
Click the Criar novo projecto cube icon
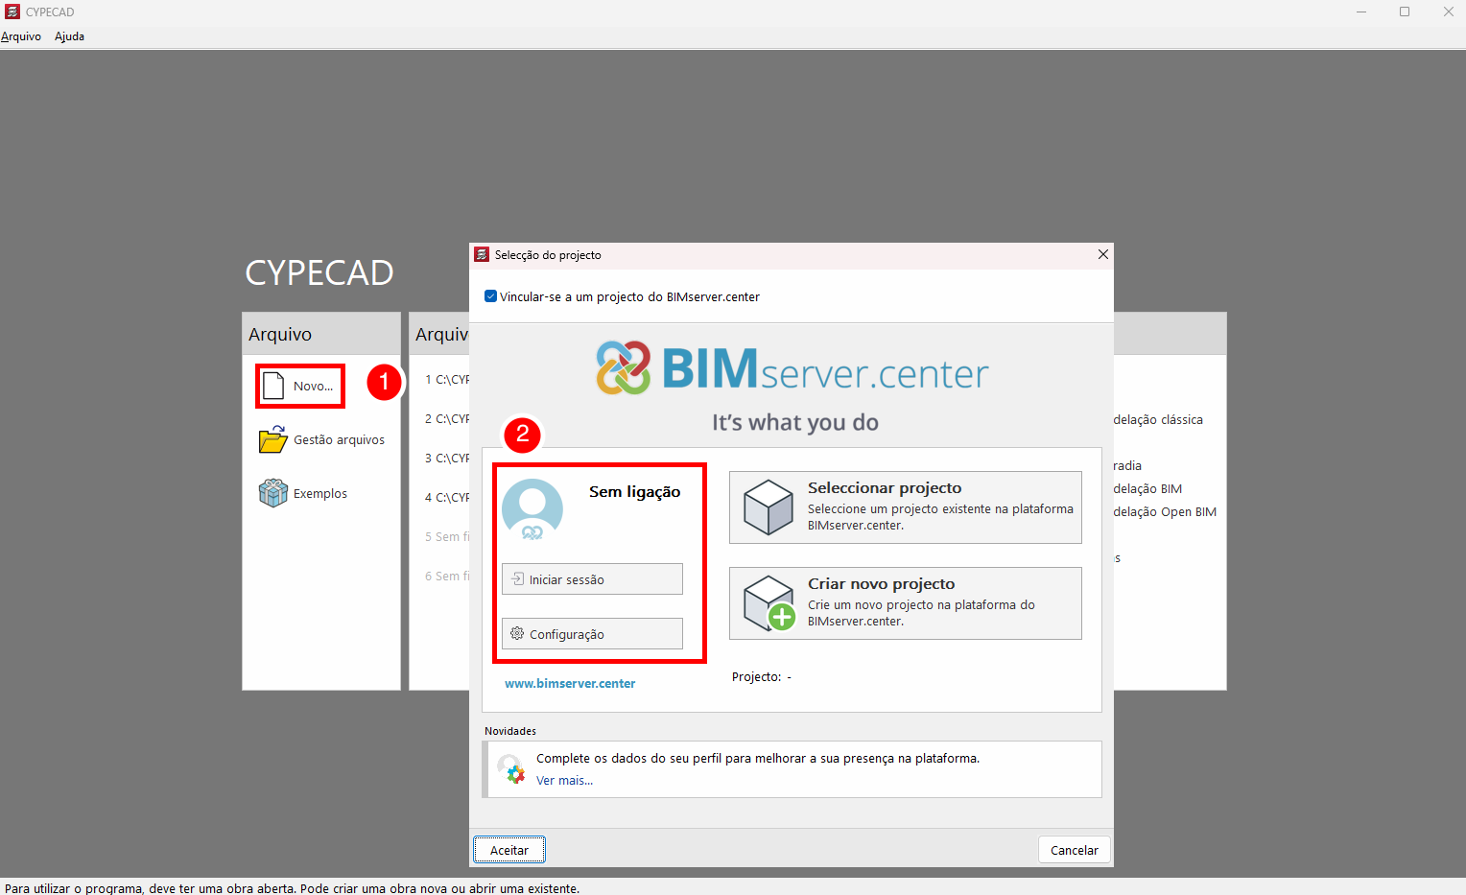pyautogui.click(x=768, y=603)
